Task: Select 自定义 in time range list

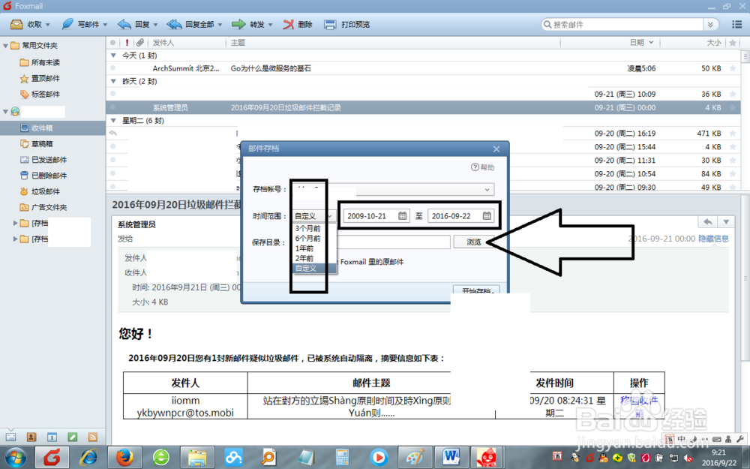Action: (x=314, y=269)
